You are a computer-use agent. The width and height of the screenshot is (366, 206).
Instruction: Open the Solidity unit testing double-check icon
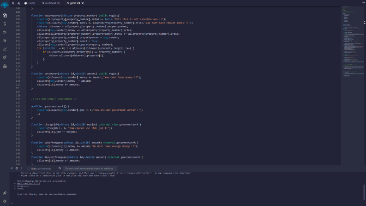[5, 57]
